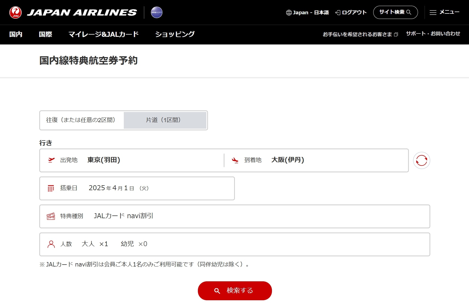This screenshot has width=469, height=303.
Task: Click the navi割引 note text
Action: pos(144,265)
